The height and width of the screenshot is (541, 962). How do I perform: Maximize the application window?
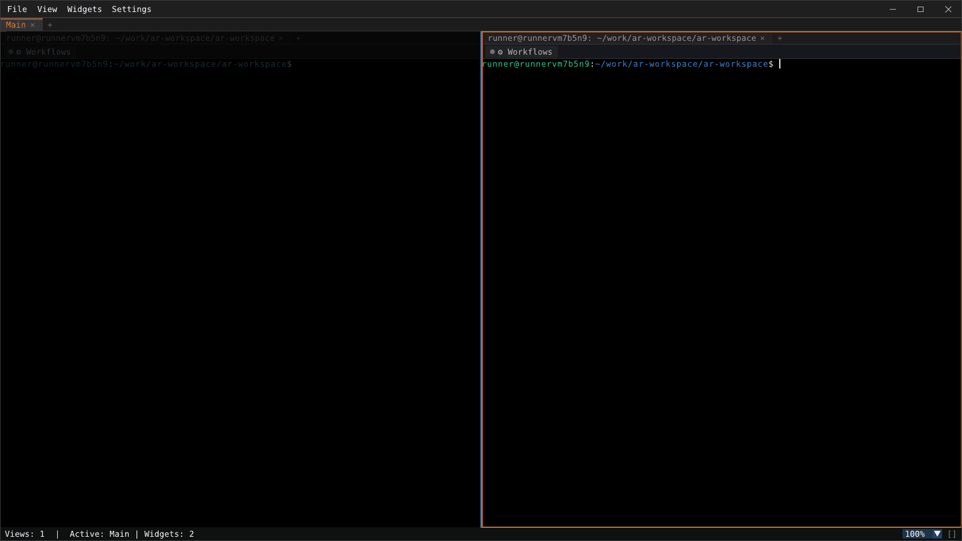click(x=921, y=9)
